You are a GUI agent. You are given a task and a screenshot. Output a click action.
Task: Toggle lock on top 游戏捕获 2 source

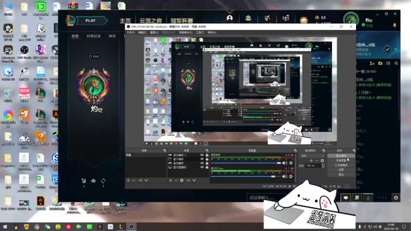[x=207, y=155]
